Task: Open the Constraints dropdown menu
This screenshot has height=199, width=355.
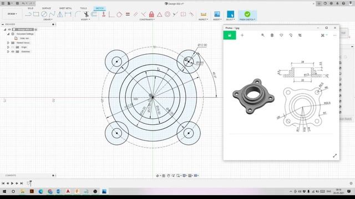Action: click(x=147, y=20)
